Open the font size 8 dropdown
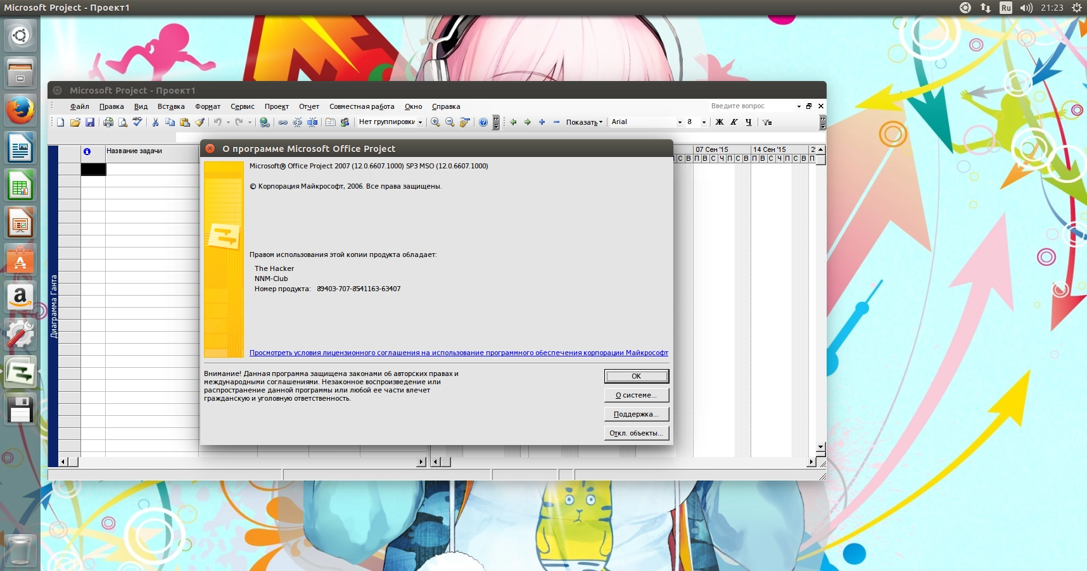Viewport: 1087px width, 571px height. coord(704,122)
